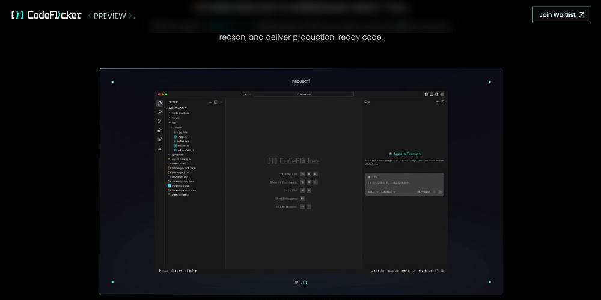Open the Search icon in activity bar
The width and height of the screenshot is (601, 300).
pyautogui.click(x=159, y=112)
